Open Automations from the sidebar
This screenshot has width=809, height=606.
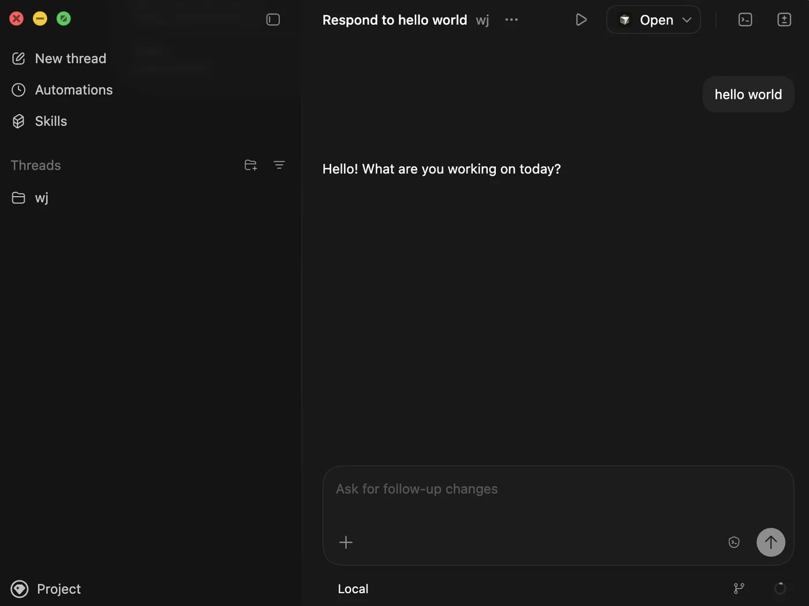coord(73,90)
